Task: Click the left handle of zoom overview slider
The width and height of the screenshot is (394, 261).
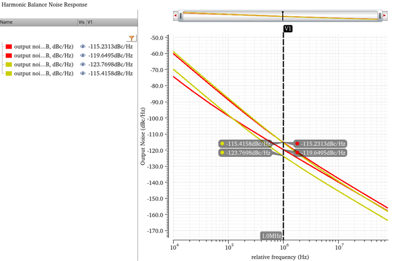Action: click(180, 16)
